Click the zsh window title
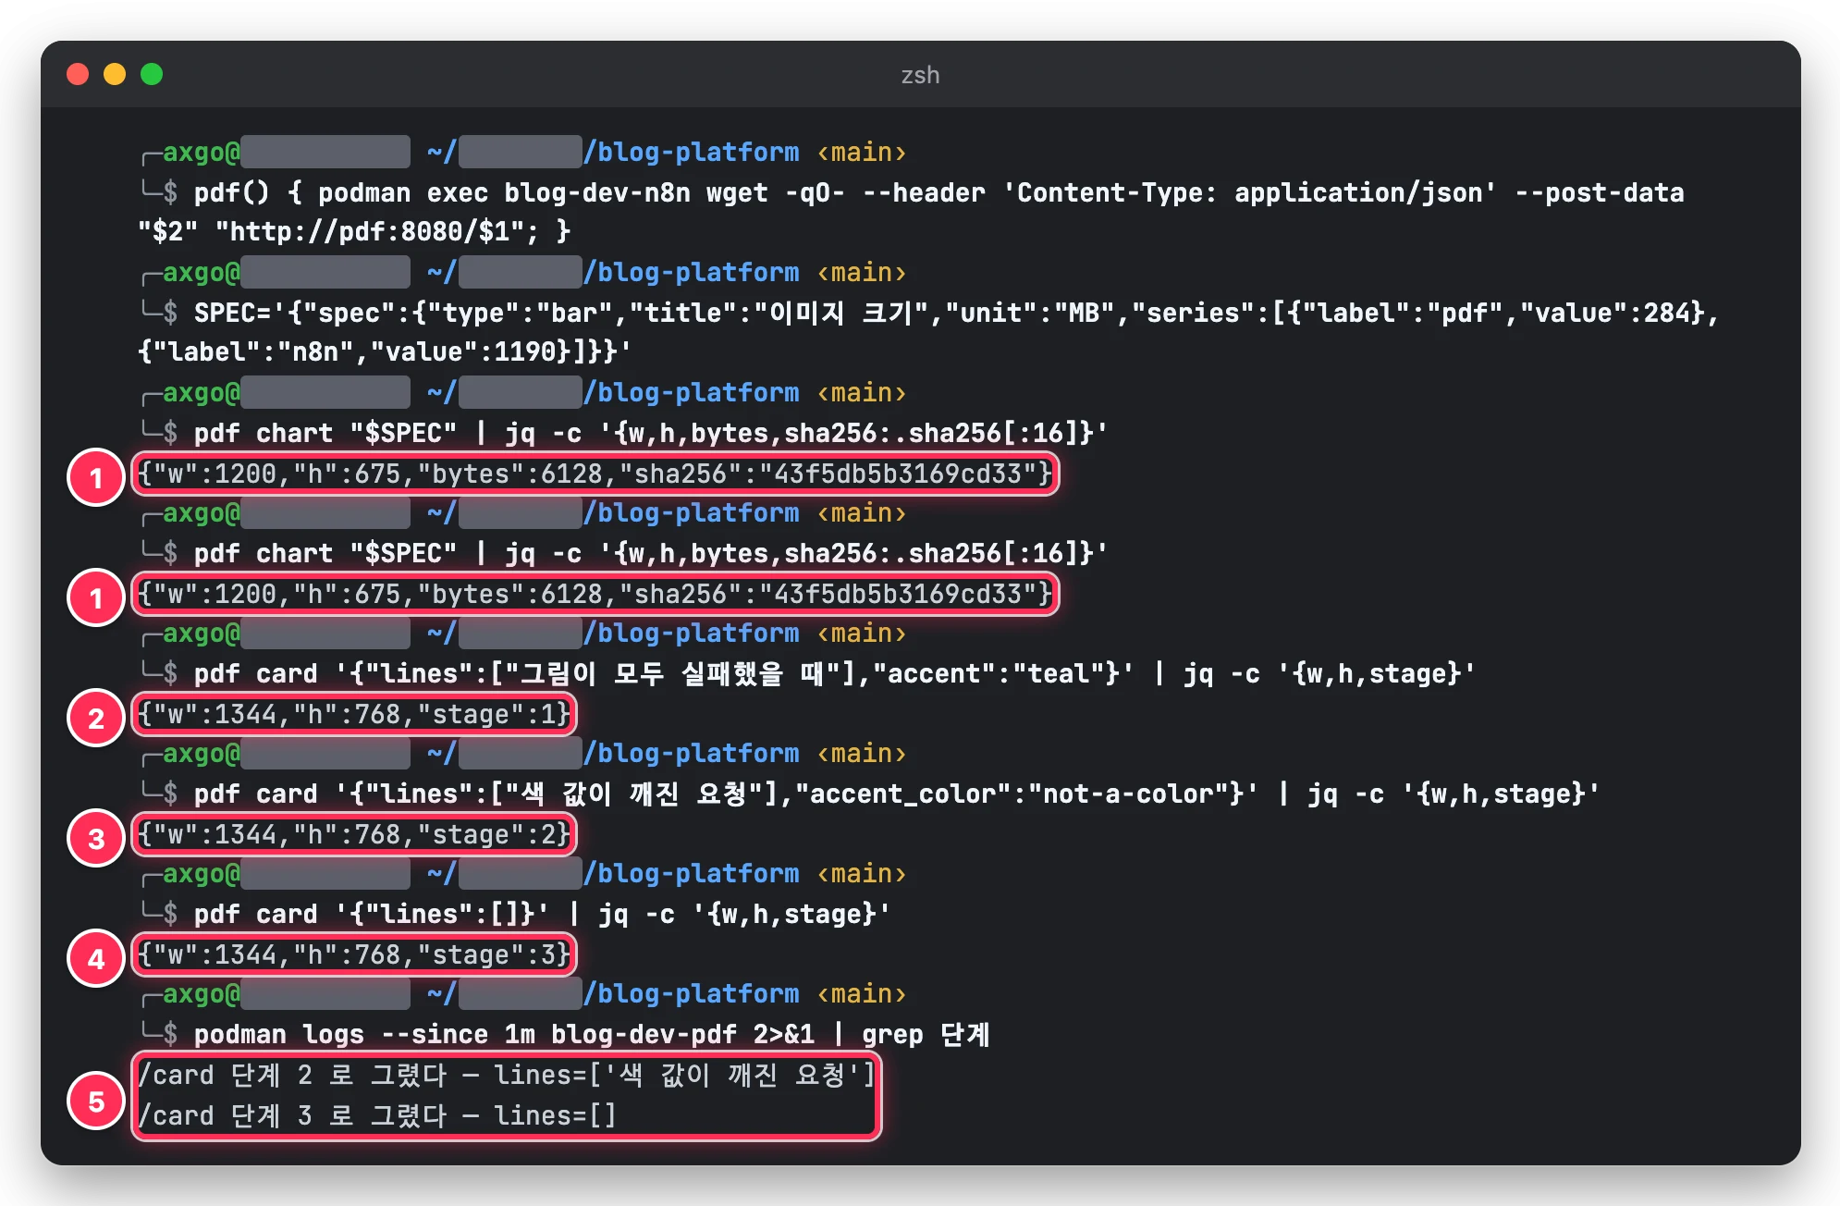 click(x=920, y=75)
